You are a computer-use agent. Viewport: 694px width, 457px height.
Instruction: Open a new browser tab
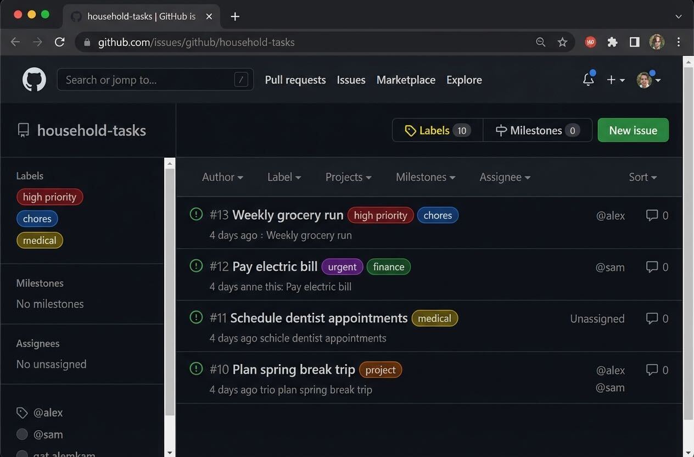[235, 16]
